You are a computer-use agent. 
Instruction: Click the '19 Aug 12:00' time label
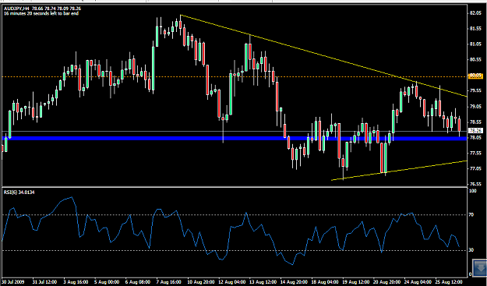[355, 281]
